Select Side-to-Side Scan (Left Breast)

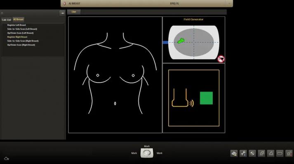[23, 29]
